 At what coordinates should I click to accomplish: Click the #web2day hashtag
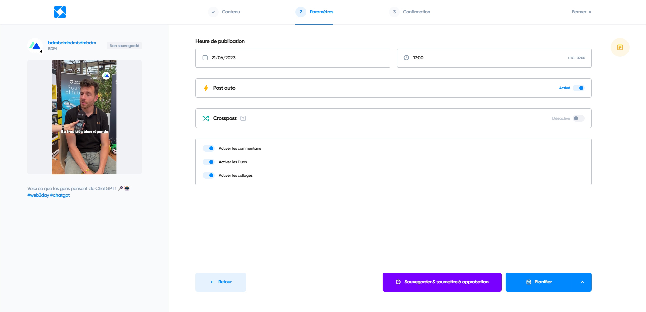[x=38, y=195]
